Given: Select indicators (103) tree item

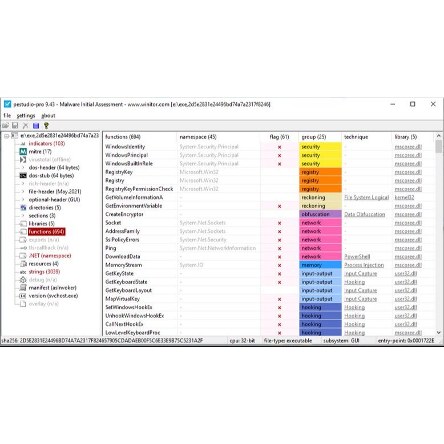Looking at the screenshot, I should click(x=47, y=144).
